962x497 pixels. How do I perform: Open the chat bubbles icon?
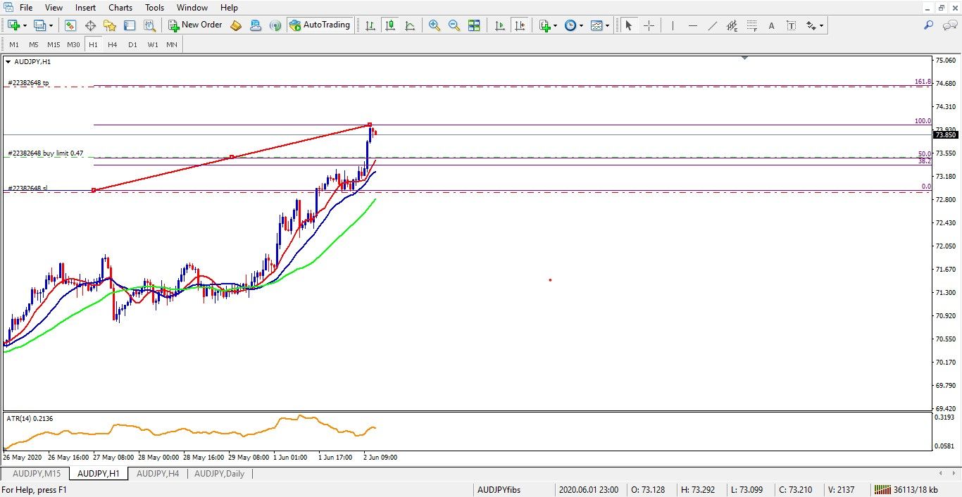tap(949, 25)
